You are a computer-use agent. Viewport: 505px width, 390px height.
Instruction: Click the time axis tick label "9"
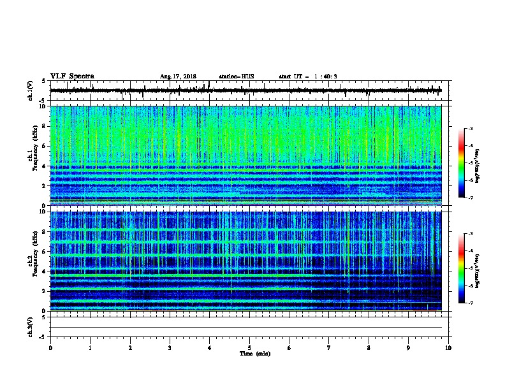(408, 348)
